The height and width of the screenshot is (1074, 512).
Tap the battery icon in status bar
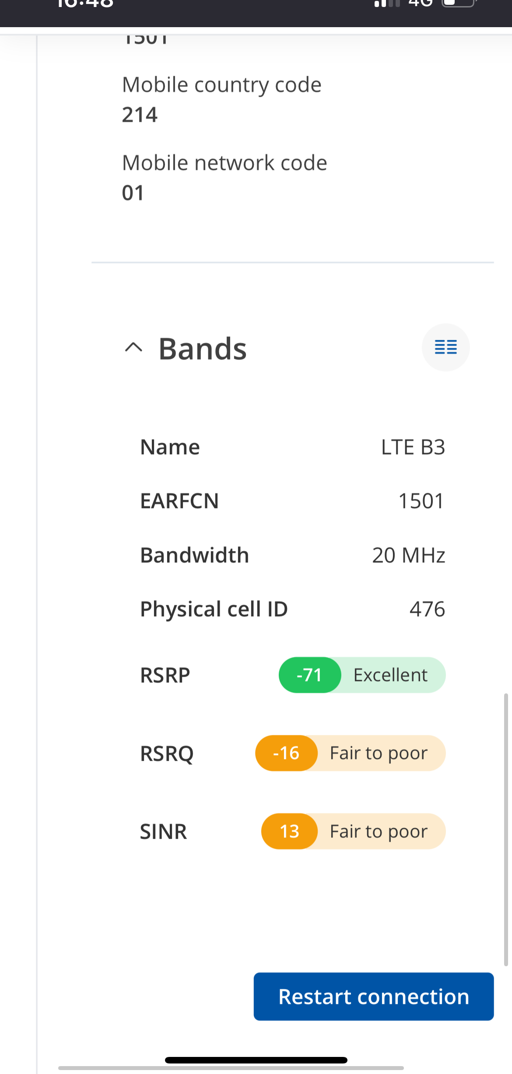[x=459, y=4]
